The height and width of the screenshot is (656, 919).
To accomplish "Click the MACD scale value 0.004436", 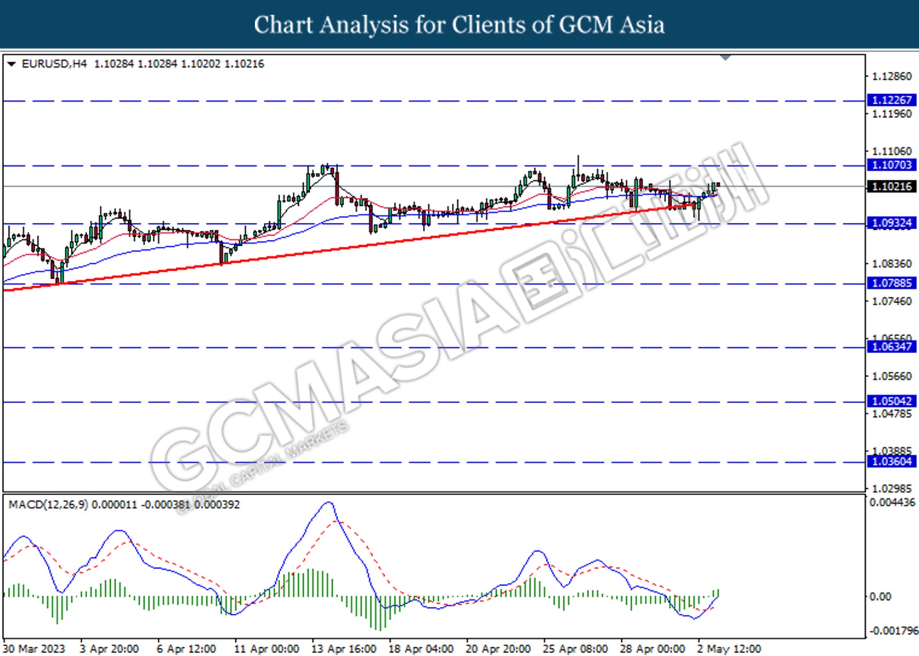I will click(892, 503).
